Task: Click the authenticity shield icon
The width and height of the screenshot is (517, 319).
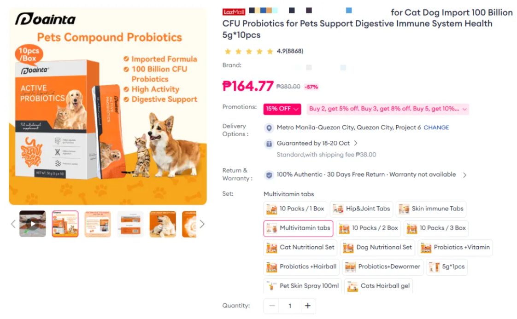Action: coord(269,175)
